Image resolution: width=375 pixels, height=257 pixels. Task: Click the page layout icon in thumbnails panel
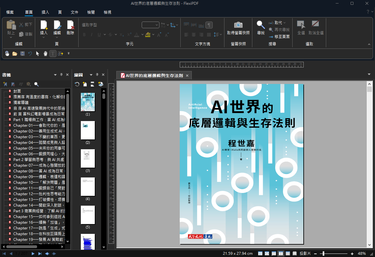coord(92,84)
